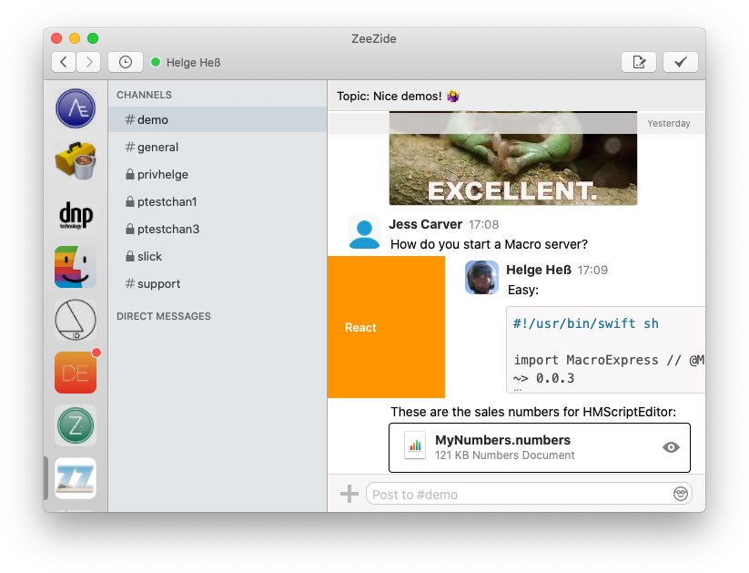Select the dnp technology team icon
The width and height of the screenshot is (749, 573).
point(75,214)
